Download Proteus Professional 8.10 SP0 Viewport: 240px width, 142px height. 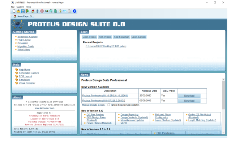click(x=189, y=96)
